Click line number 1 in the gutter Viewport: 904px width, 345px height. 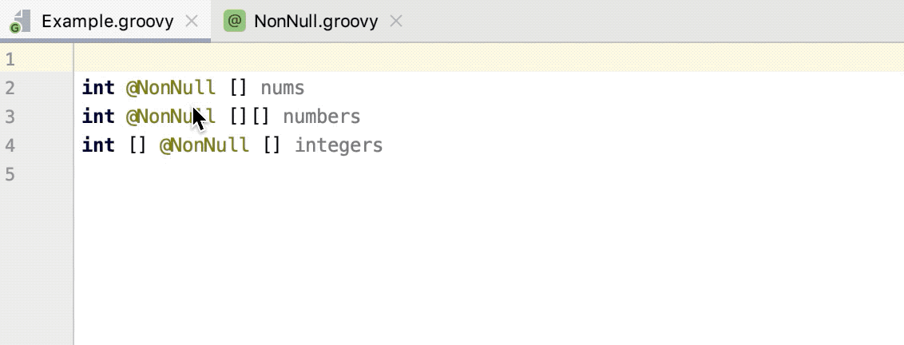[10, 60]
